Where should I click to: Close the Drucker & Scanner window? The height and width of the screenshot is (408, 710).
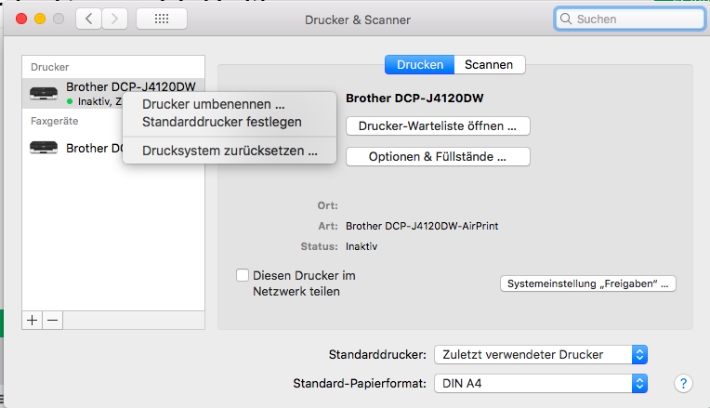tap(21, 19)
